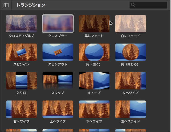
Task: Pick the スピンアウト transition thumbnail
Action: (x=58, y=52)
